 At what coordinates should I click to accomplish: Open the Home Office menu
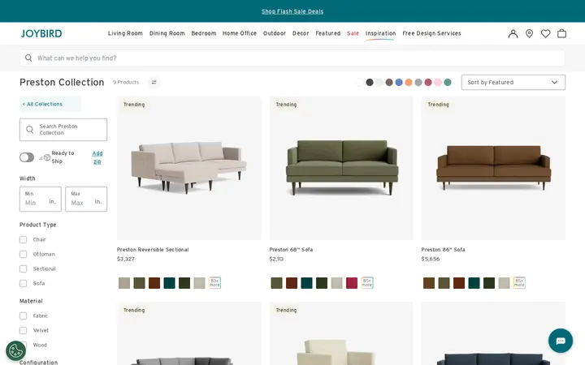(x=240, y=33)
